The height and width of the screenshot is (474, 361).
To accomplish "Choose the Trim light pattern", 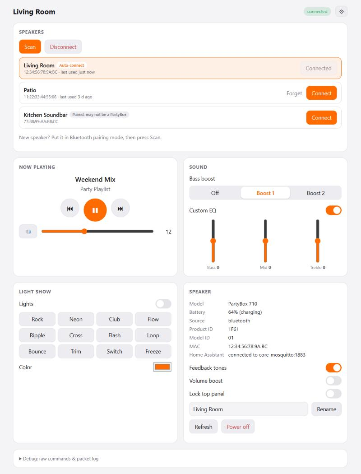I will click(x=76, y=351).
